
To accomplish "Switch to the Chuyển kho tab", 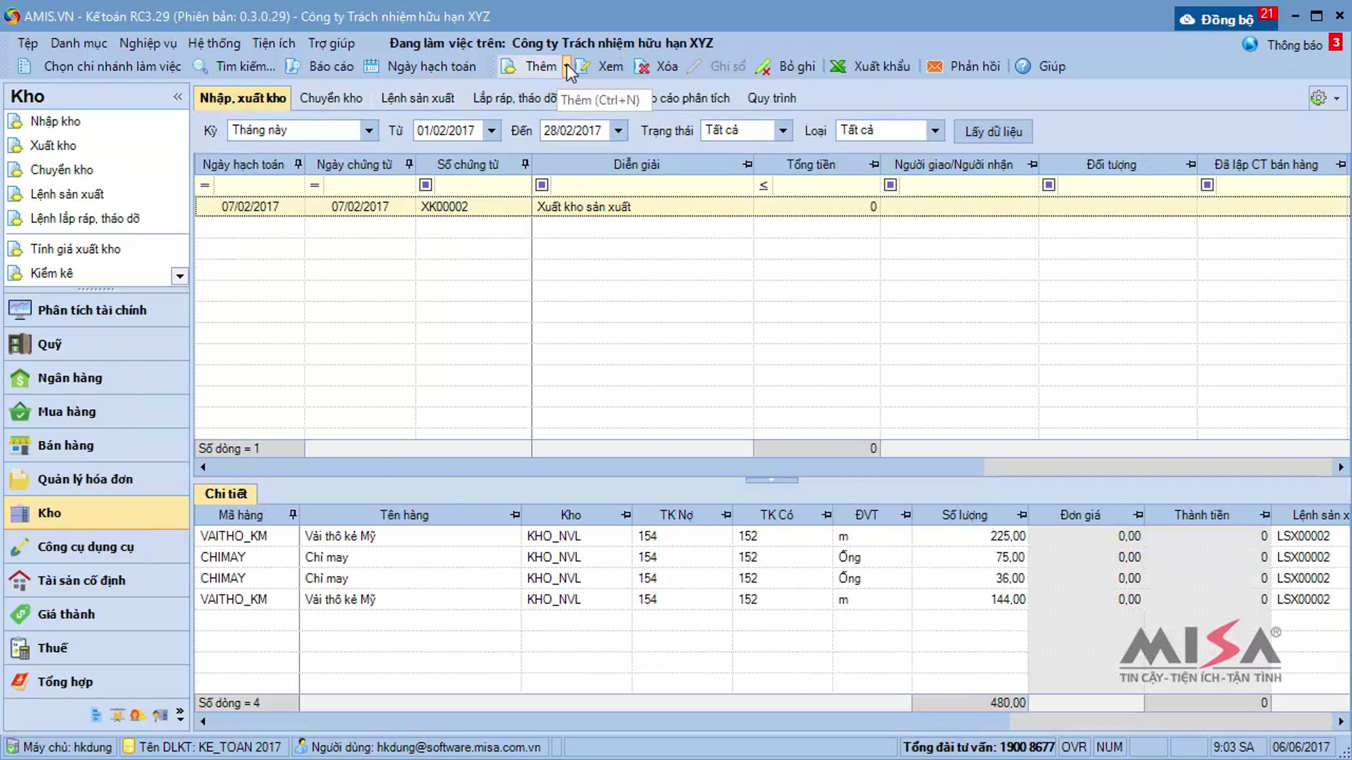I will (331, 98).
